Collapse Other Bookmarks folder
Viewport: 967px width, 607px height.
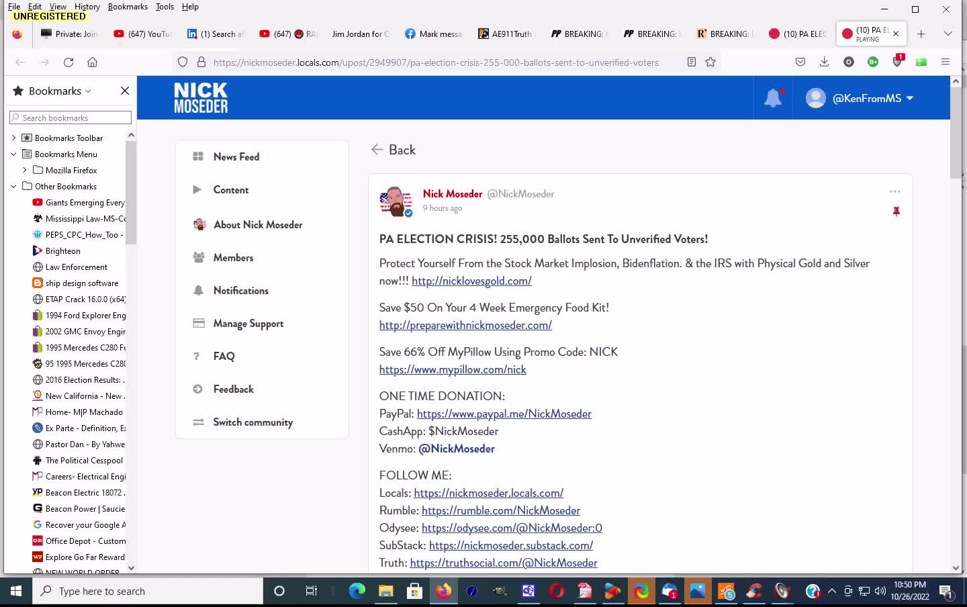[x=13, y=186]
